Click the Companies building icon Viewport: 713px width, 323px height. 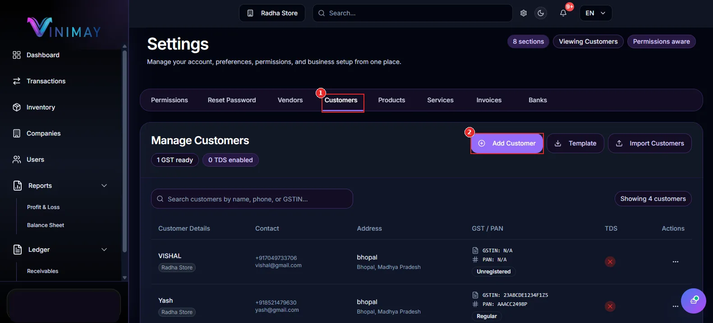tap(17, 133)
